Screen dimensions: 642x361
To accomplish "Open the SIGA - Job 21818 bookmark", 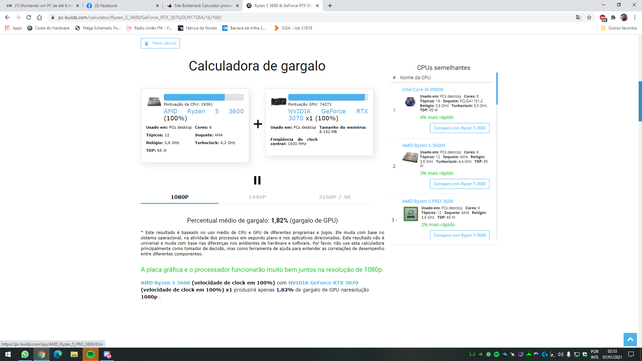I will (293, 28).
